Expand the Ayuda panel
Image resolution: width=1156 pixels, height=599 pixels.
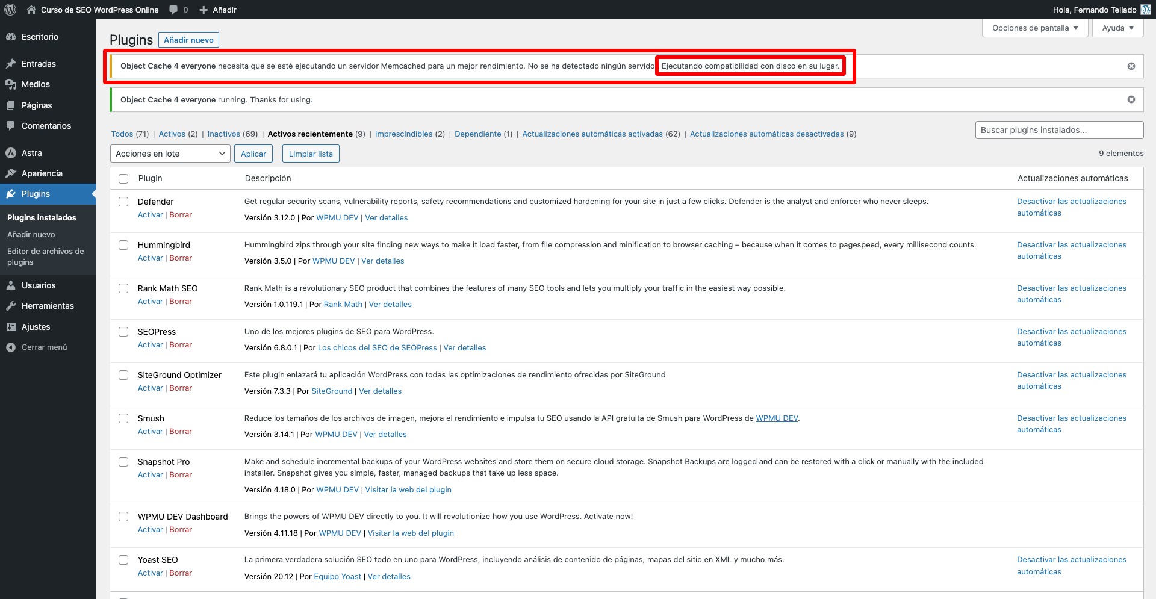(1117, 28)
